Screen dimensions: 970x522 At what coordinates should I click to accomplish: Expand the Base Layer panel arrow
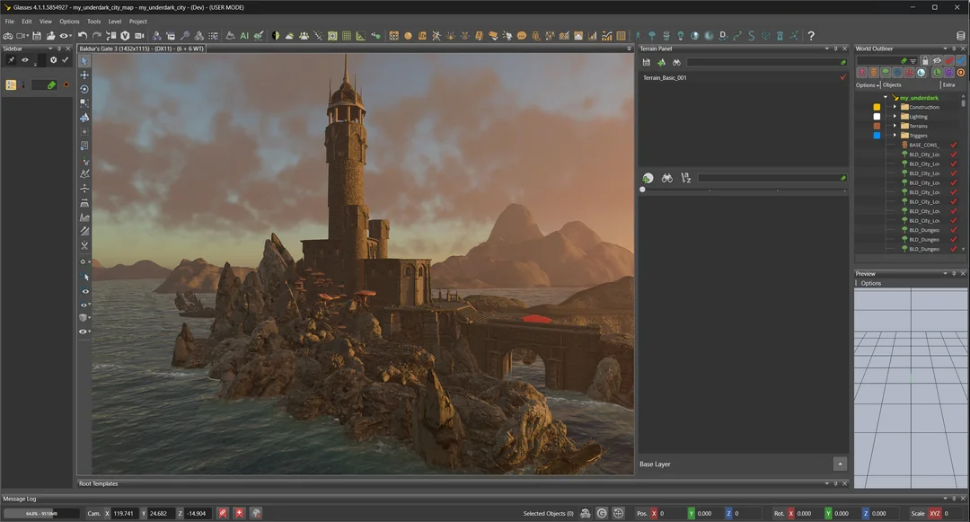840,464
